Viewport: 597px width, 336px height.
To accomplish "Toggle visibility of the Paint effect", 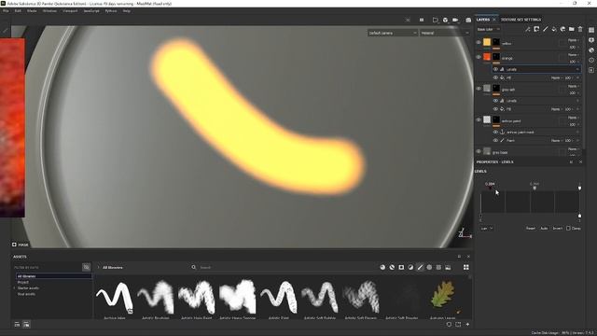I will point(495,141).
